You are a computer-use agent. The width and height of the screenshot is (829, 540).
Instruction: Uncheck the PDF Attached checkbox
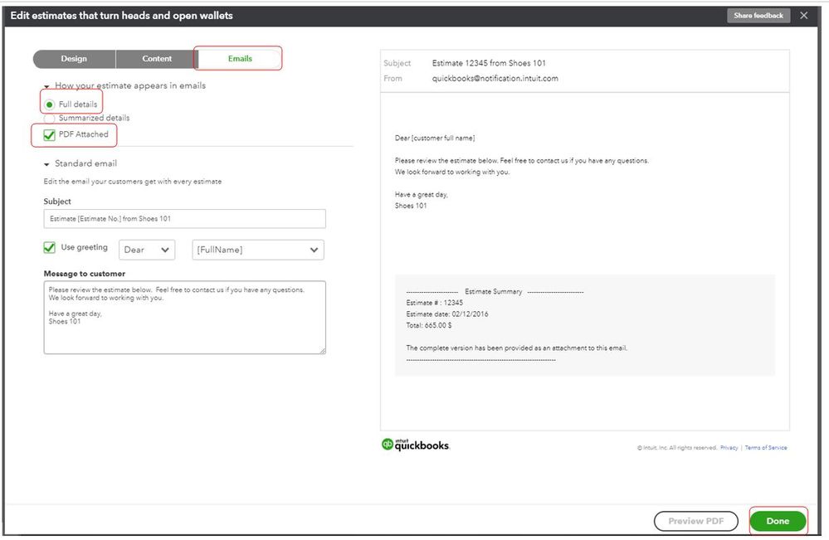pyautogui.click(x=49, y=134)
